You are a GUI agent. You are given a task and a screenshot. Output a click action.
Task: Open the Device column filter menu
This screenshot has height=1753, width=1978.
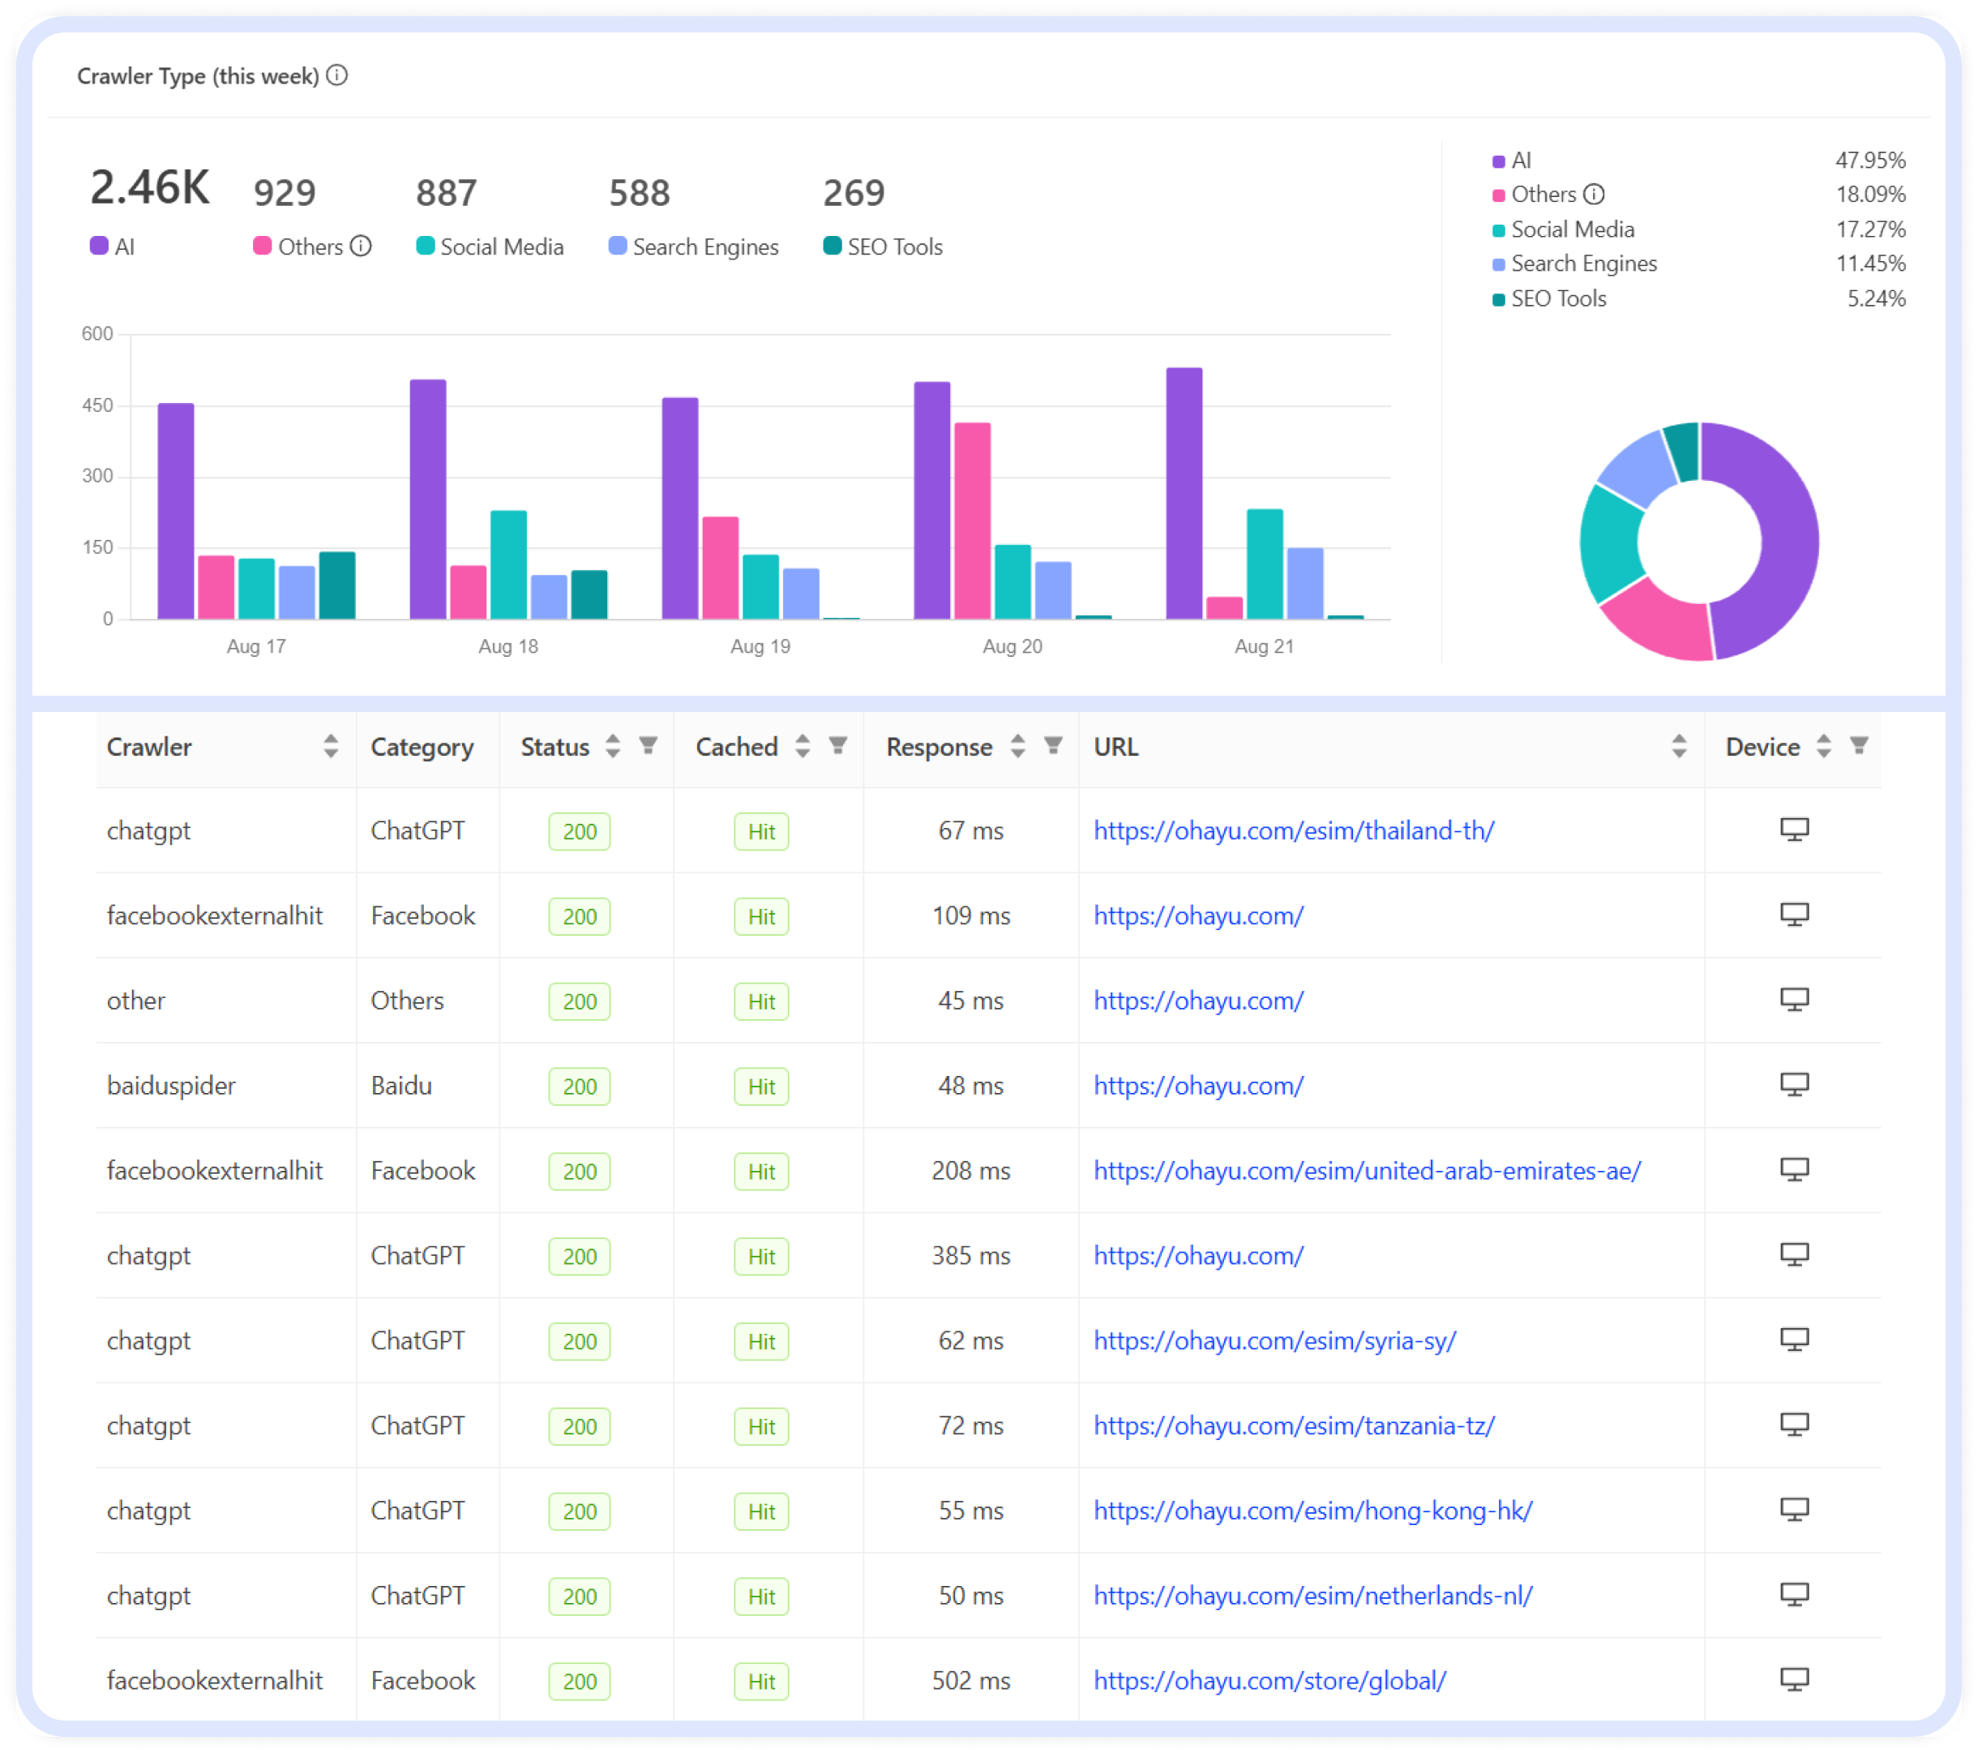pyautogui.click(x=1859, y=746)
